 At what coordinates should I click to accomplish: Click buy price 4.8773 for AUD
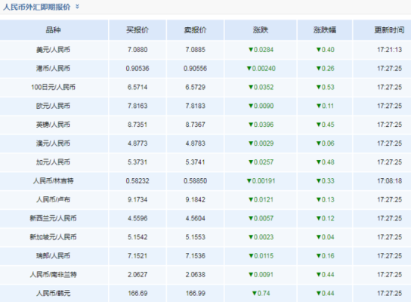tap(138, 143)
